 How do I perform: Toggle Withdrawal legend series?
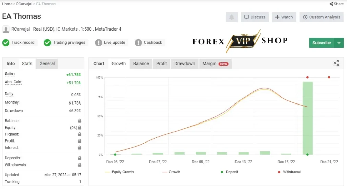pyautogui.click(x=289, y=172)
